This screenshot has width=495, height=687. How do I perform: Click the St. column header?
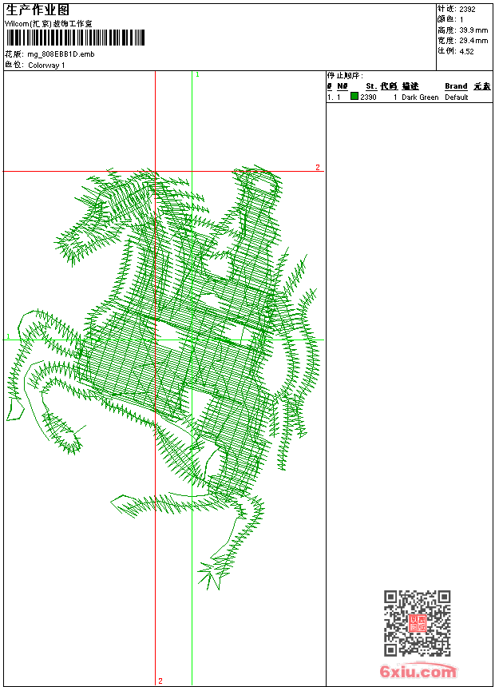tap(371, 86)
